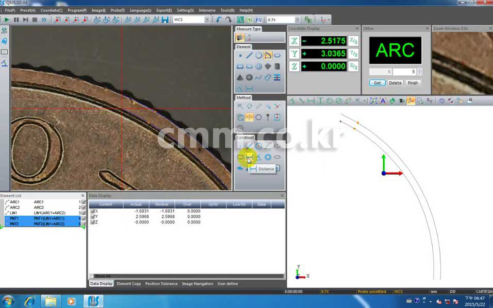The height and width of the screenshot is (308, 493).
Task: Toggle the Z row checkbox in Data Display
Action: (x=92, y=222)
